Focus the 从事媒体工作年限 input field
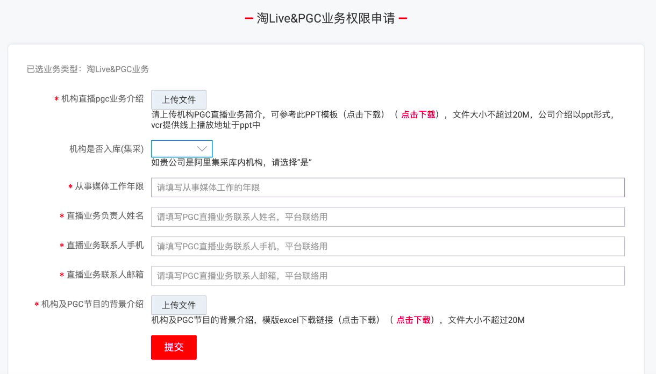 pos(387,188)
